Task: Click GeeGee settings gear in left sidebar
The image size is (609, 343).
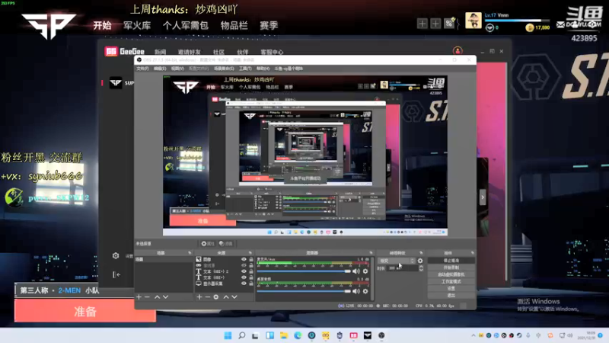Action: coord(116,255)
